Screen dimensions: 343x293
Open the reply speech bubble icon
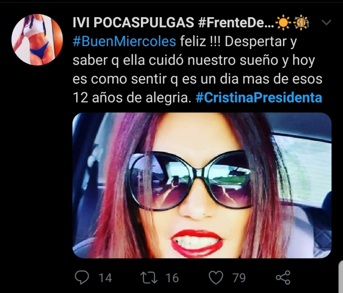[82, 277]
